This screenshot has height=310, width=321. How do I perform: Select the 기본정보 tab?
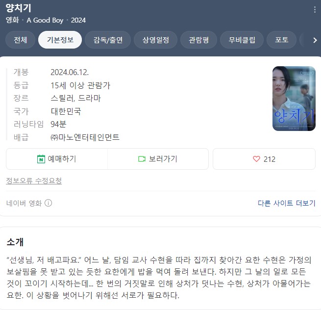[x=60, y=40]
